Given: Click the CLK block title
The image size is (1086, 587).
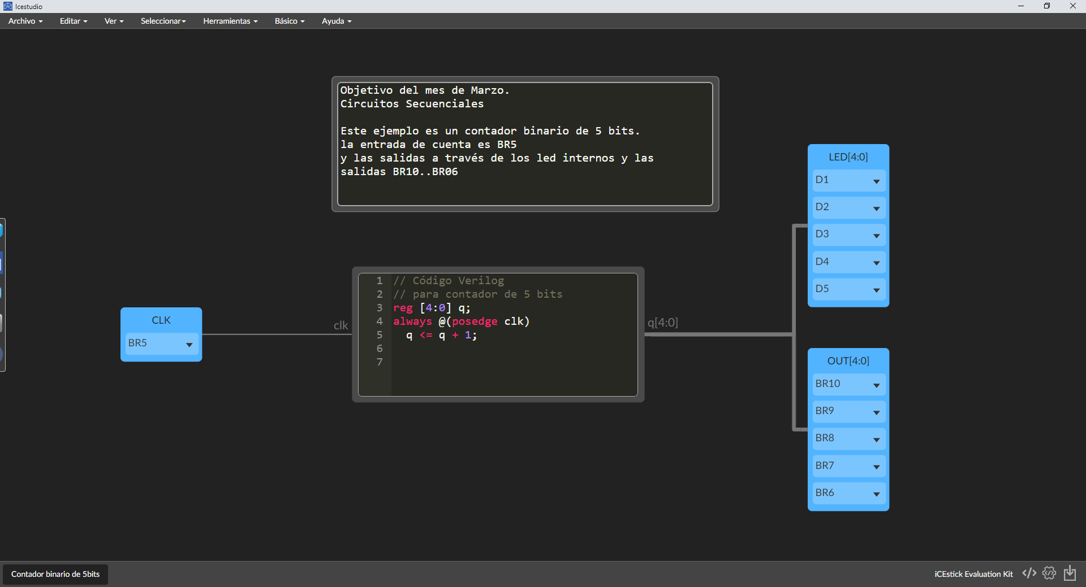Looking at the screenshot, I should click(161, 320).
